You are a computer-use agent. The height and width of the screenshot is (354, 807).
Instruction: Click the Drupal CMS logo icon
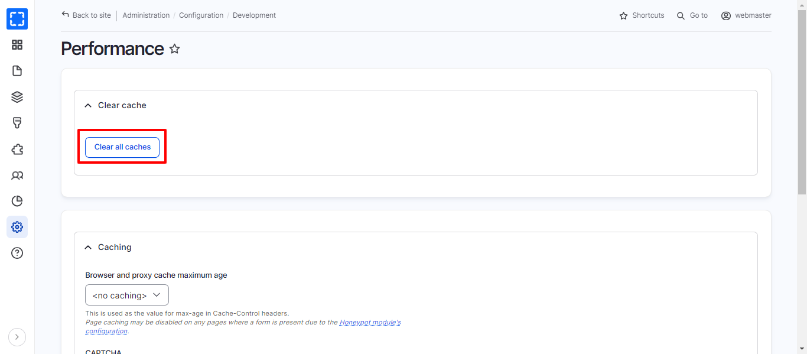(x=17, y=19)
